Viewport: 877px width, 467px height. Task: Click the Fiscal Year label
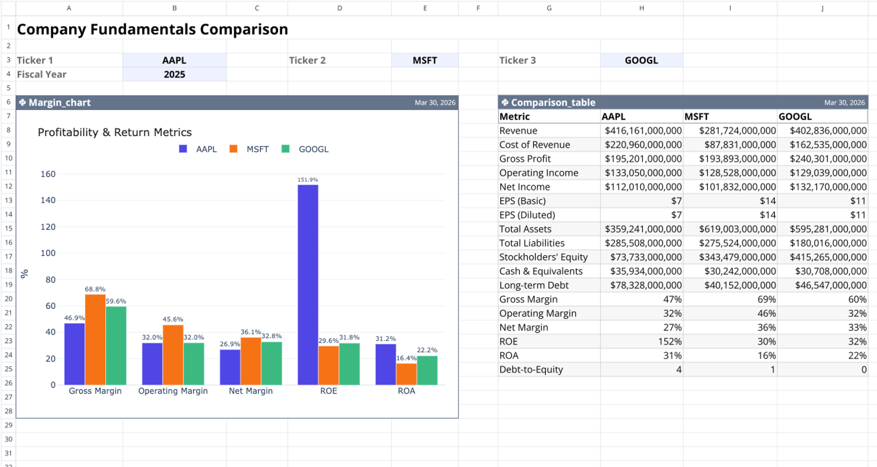[x=42, y=74]
